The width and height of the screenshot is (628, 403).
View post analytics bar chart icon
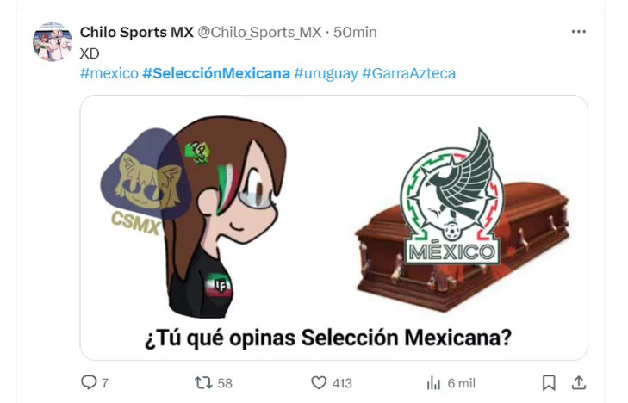coord(433,383)
